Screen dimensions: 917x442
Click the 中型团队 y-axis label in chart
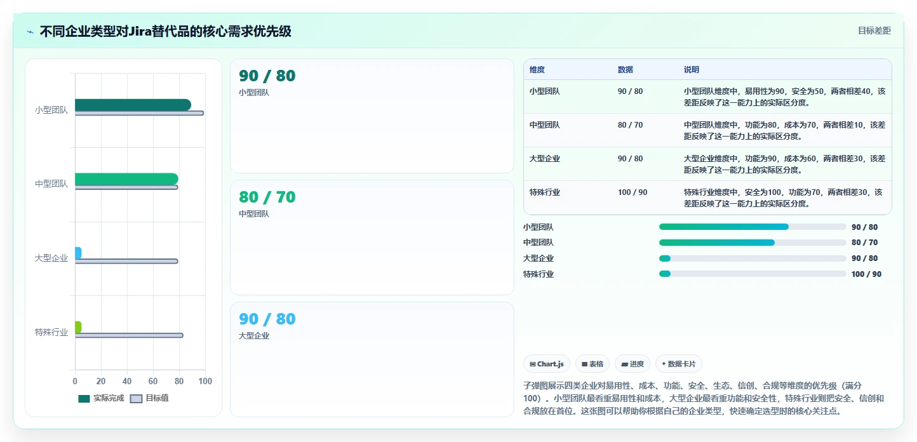point(51,184)
